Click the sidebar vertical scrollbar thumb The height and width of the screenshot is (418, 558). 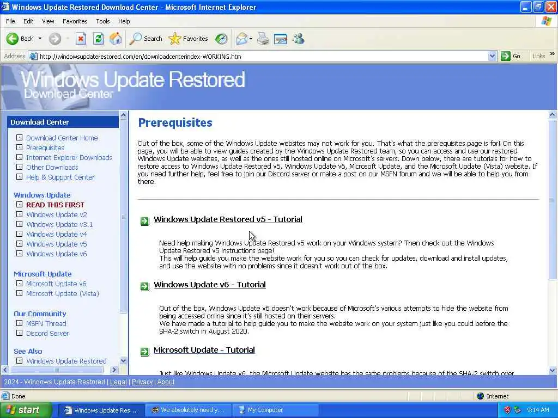click(124, 217)
